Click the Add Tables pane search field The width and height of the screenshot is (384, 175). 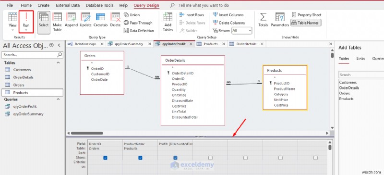(x=361, y=75)
